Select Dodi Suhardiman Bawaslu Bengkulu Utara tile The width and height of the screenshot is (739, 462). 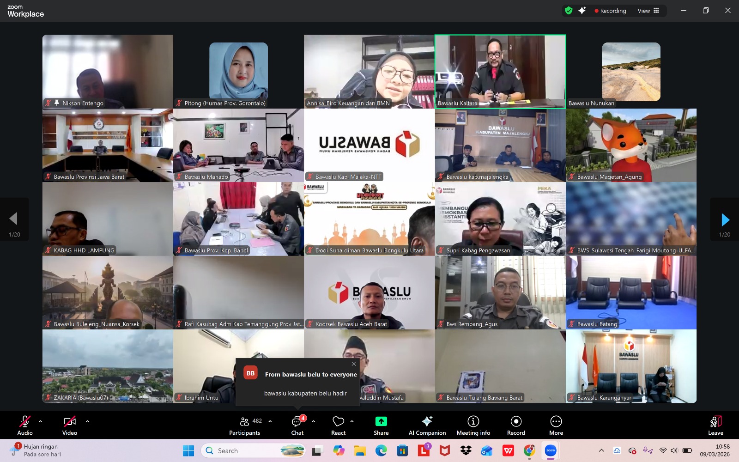coord(369,219)
